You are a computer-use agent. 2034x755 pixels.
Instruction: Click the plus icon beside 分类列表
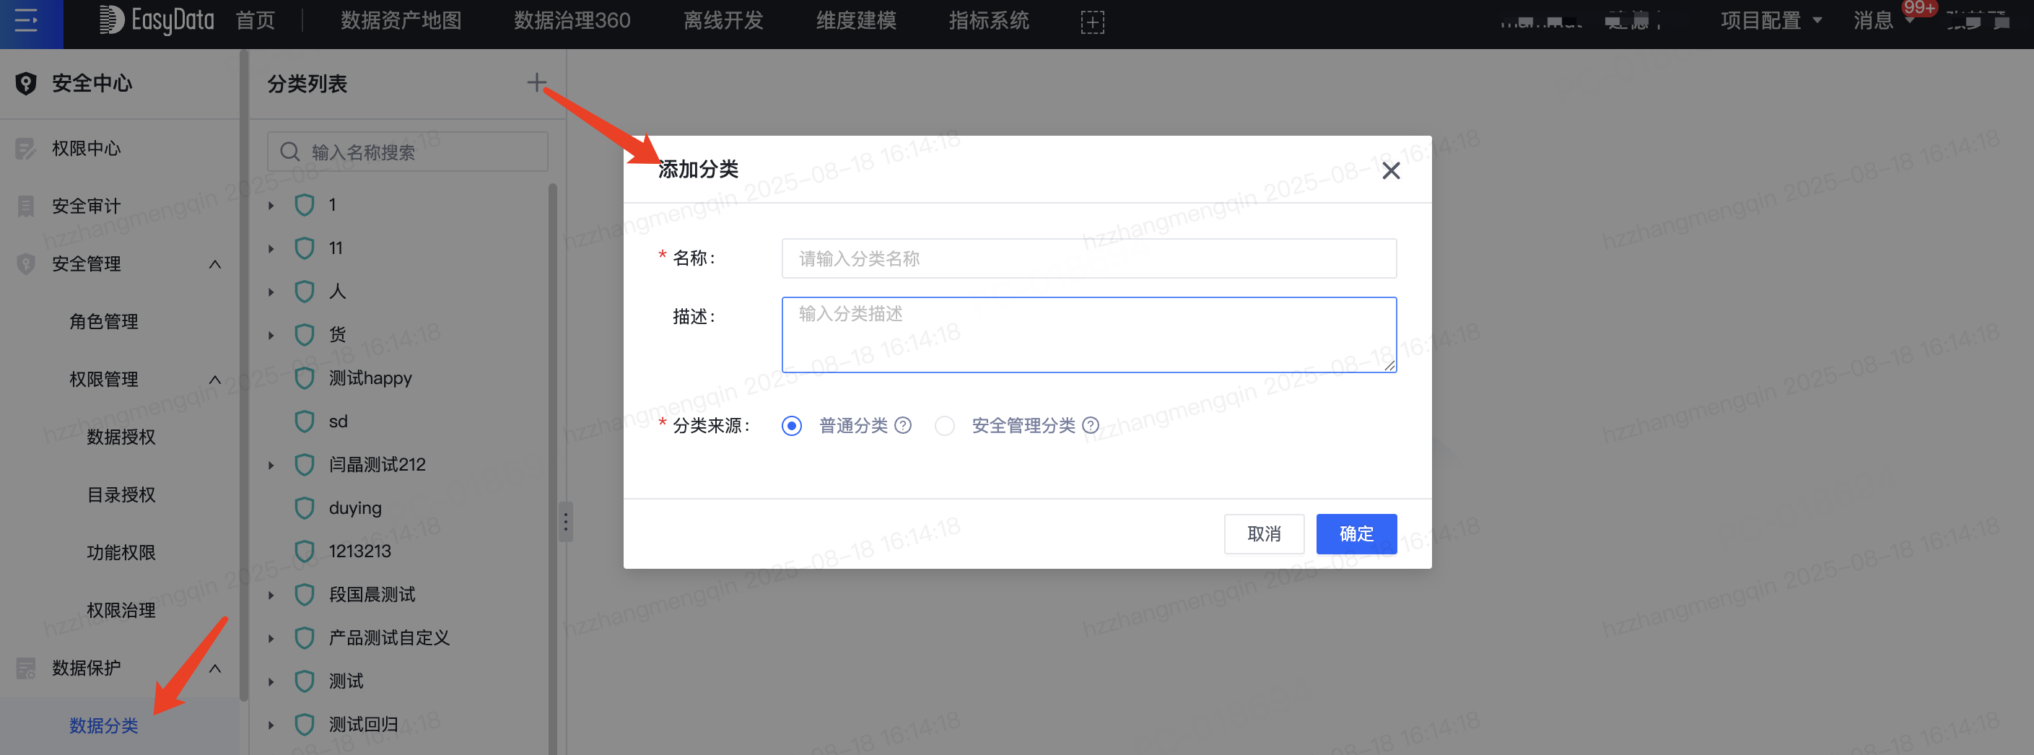(x=536, y=82)
